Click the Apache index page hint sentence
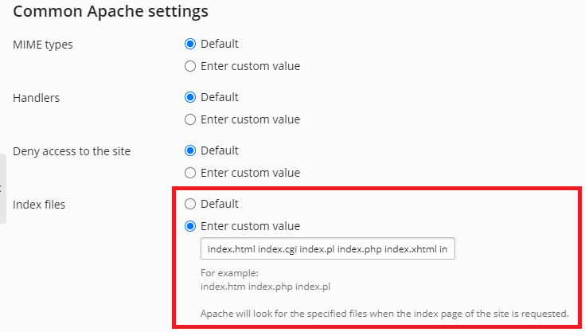 click(384, 313)
